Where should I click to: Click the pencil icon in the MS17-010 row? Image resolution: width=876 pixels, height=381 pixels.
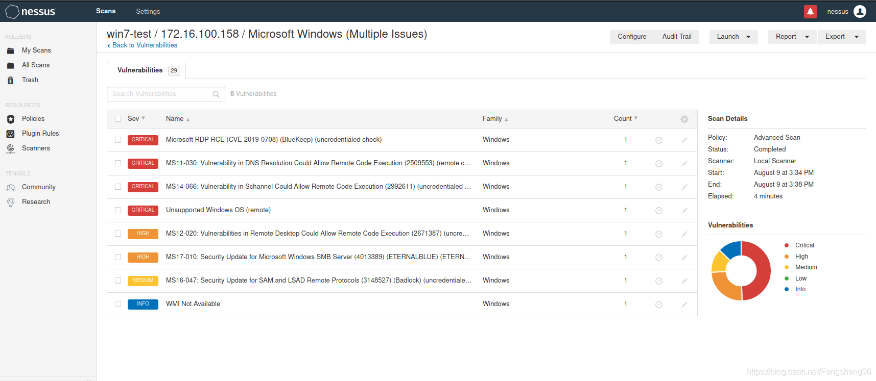[x=684, y=258]
